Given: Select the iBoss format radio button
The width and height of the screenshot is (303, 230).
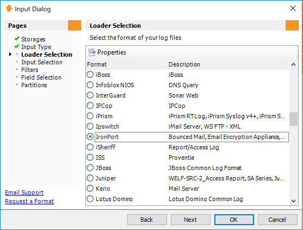Looking at the screenshot, I should pyautogui.click(x=90, y=75).
